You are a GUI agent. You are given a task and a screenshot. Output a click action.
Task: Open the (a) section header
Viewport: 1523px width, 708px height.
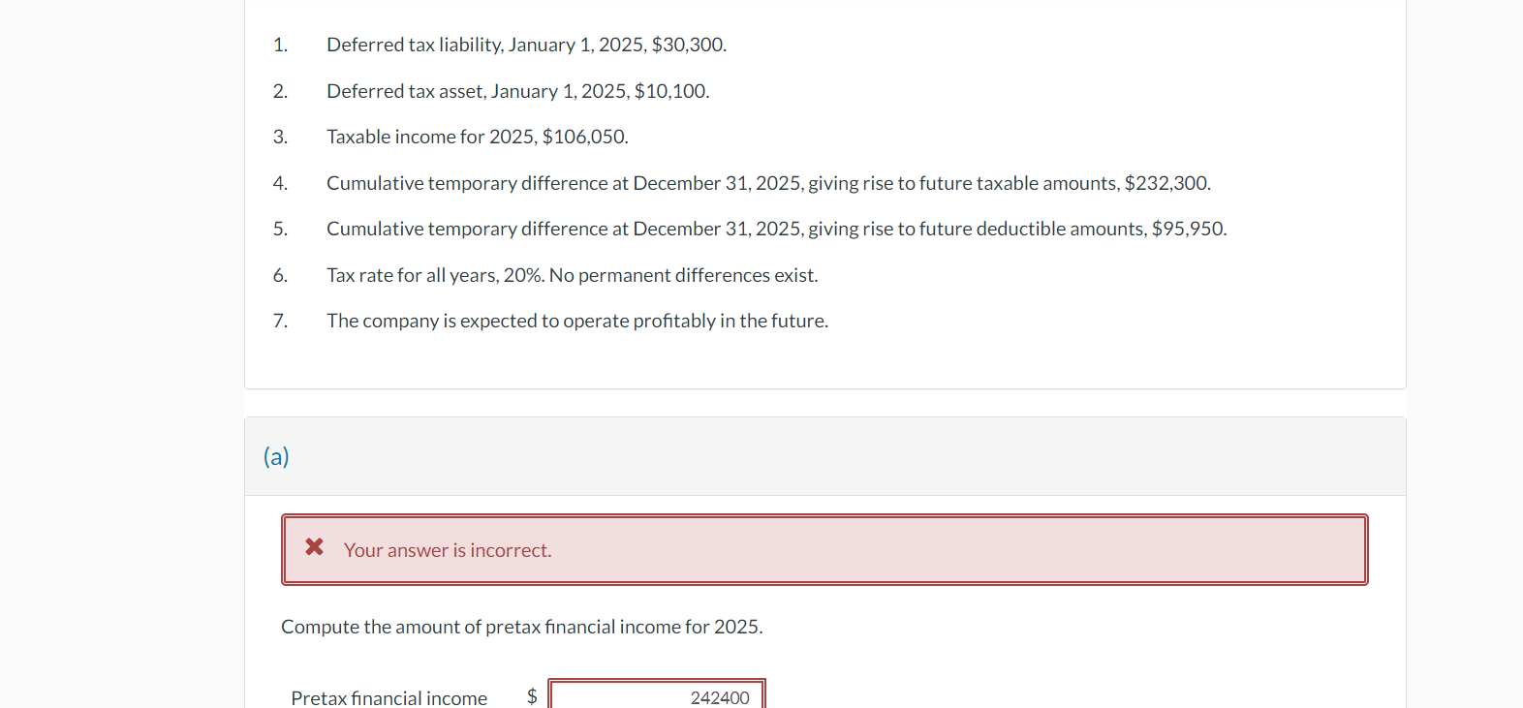(x=276, y=456)
